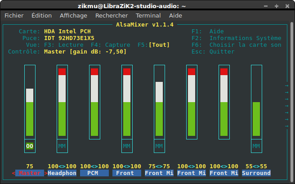Select the F5 [Tout] view option
This screenshot has height=184, width=295.
coord(156,45)
